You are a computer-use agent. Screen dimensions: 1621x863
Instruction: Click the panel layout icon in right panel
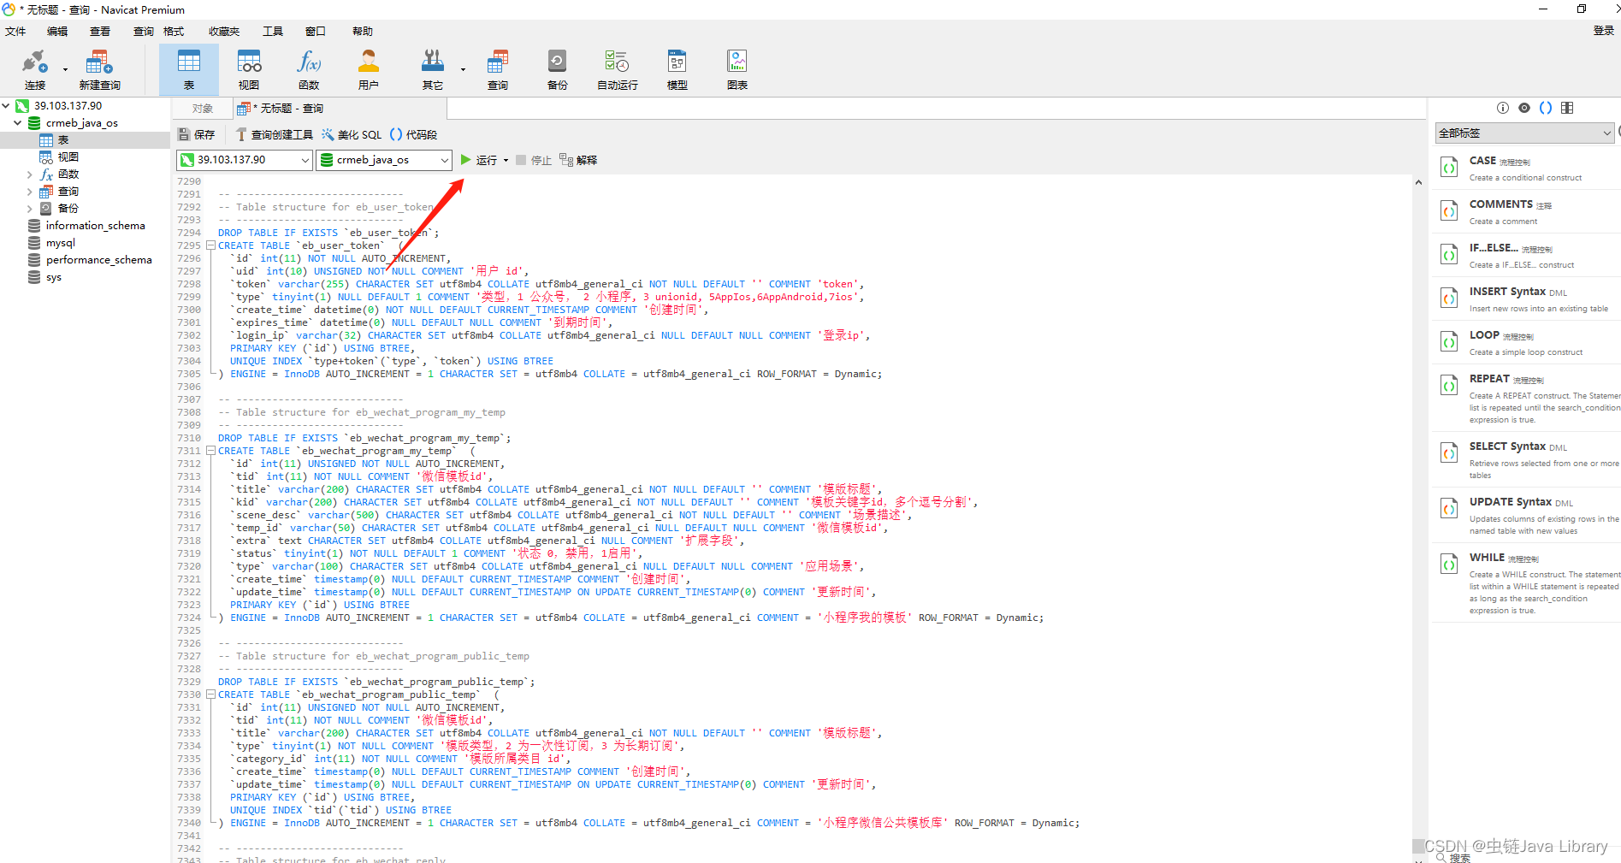1567,108
